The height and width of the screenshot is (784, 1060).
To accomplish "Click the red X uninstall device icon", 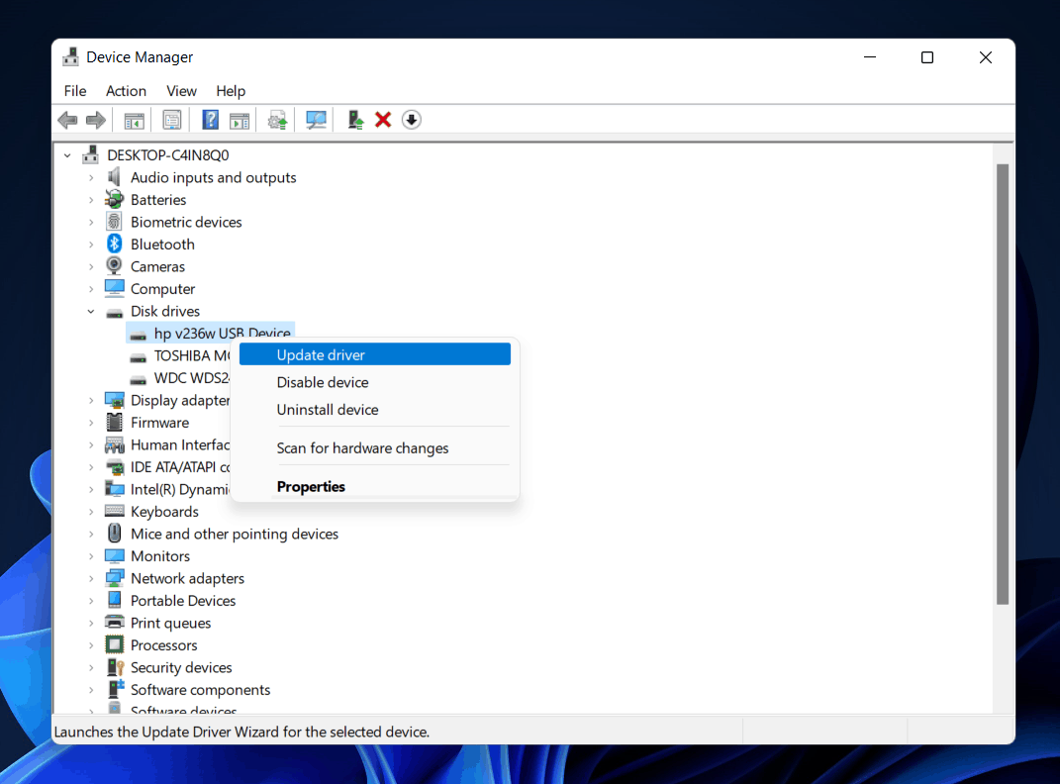I will click(383, 120).
